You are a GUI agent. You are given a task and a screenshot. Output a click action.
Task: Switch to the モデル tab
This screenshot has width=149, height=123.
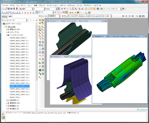5,17
